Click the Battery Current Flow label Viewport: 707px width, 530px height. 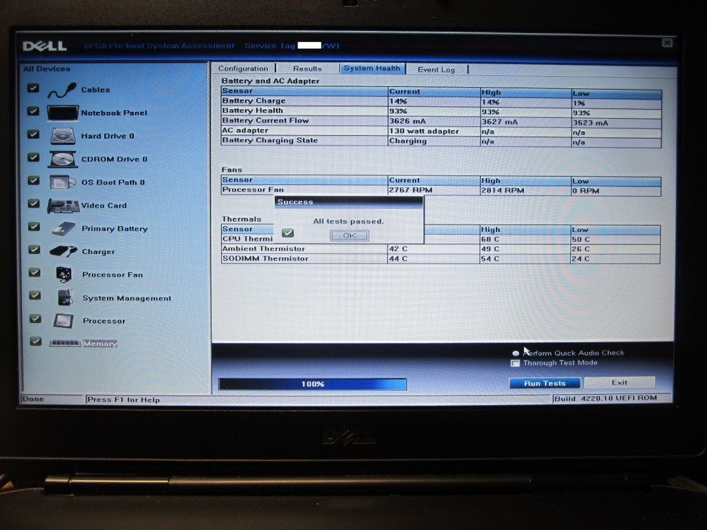coord(266,120)
